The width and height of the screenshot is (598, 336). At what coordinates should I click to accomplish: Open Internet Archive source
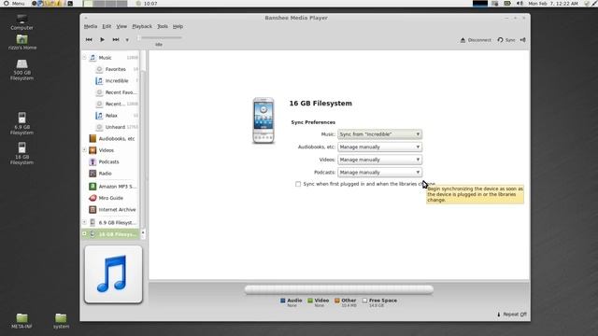[x=112, y=209]
